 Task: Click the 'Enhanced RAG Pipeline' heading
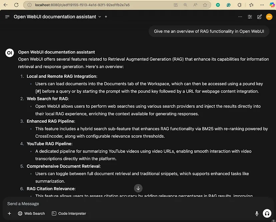point(51,121)
